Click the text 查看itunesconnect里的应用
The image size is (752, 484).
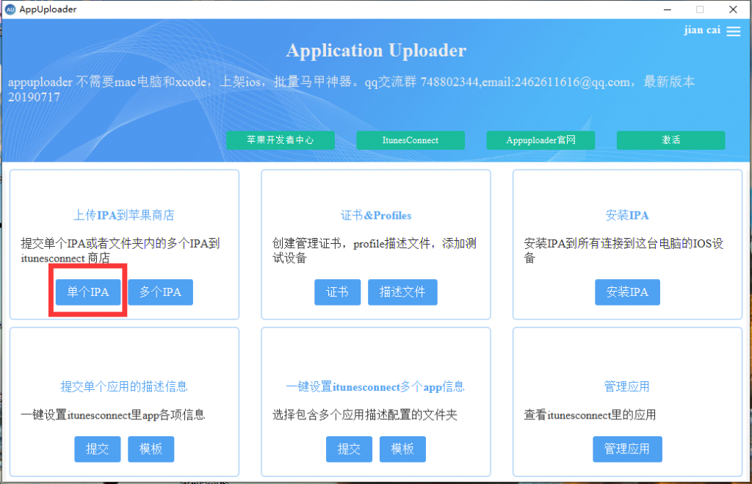click(x=590, y=415)
